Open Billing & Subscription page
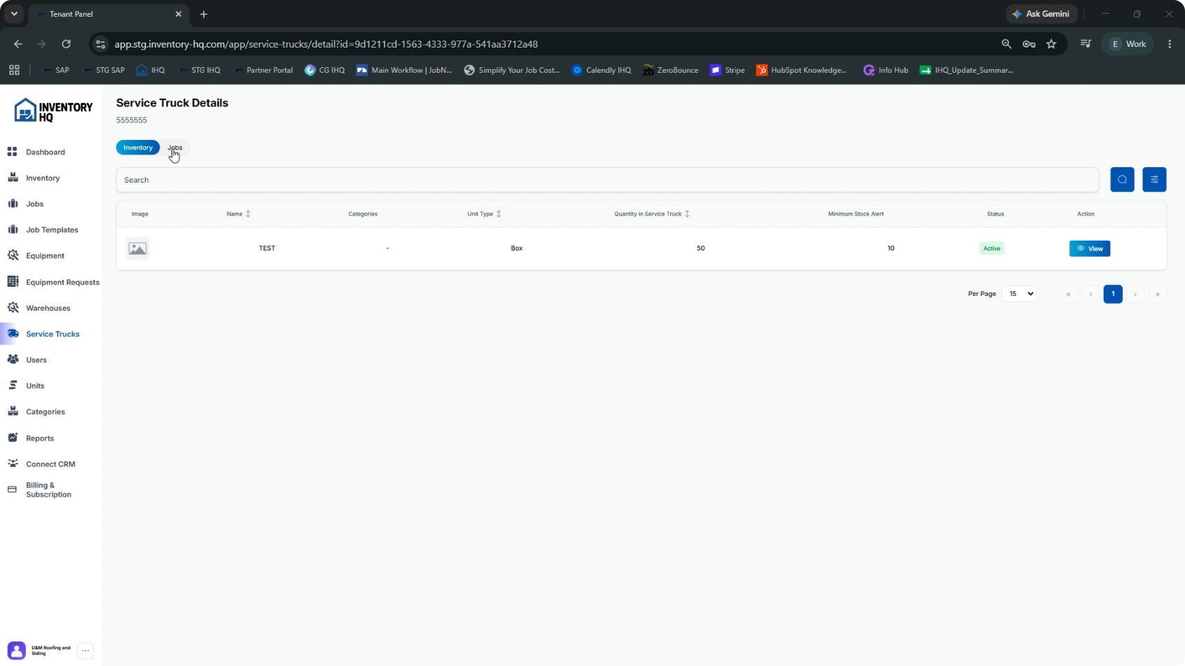The width and height of the screenshot is (1185, 666). (x=48, y=490)
